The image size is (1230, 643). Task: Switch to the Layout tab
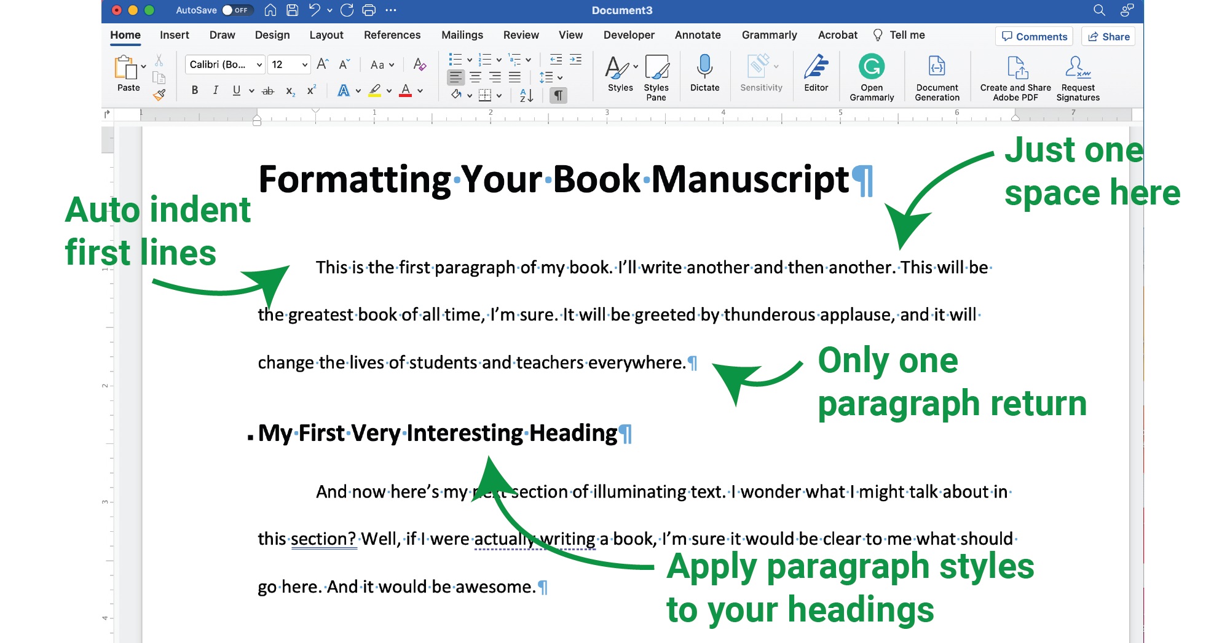coord(326,35)
